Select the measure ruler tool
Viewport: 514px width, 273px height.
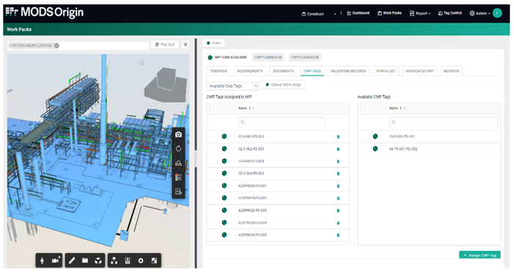(72, 261)
